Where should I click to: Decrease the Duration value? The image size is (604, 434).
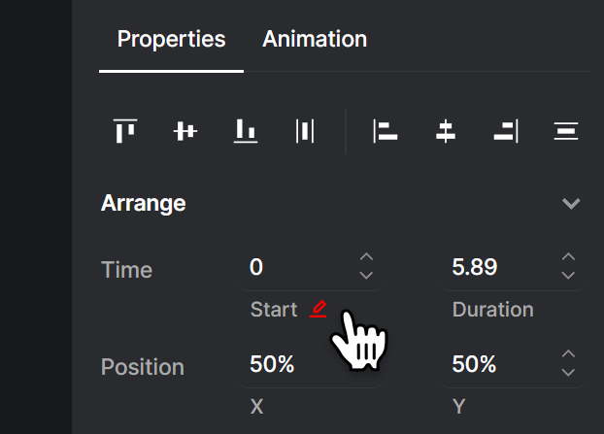(x=569, y=275)
